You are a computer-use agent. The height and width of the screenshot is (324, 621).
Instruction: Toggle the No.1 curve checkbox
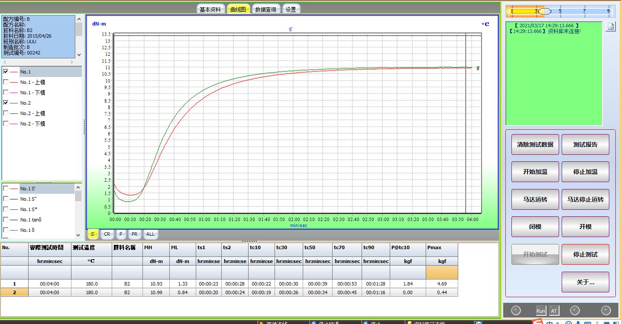6,72
